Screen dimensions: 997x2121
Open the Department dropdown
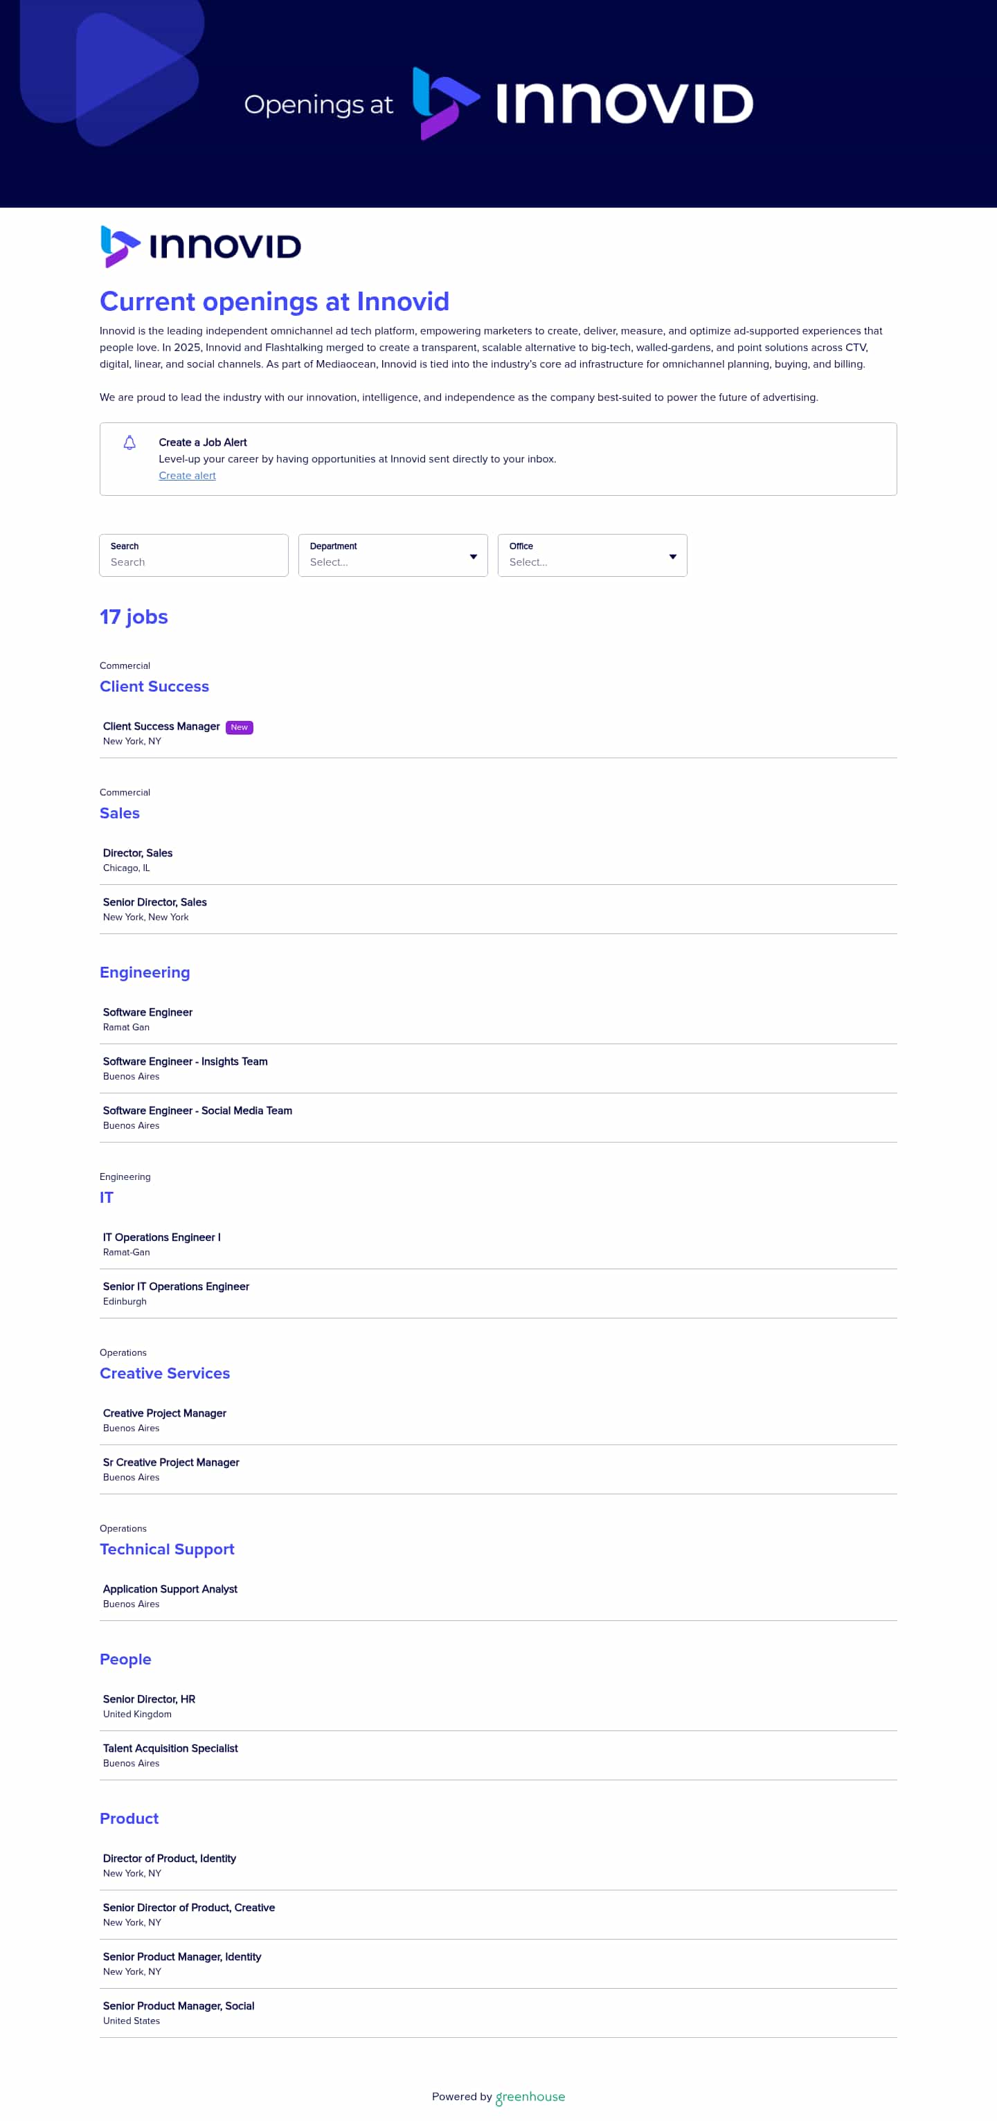pyautogui.click(x=393, y=555)
